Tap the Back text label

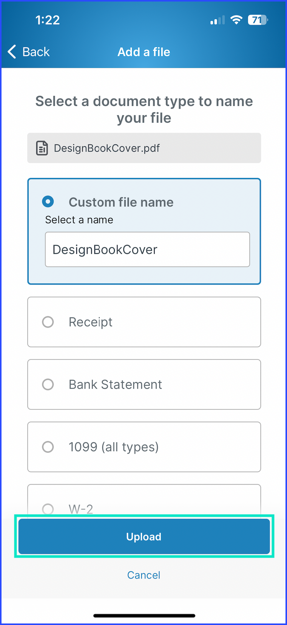tap(36, 51)
